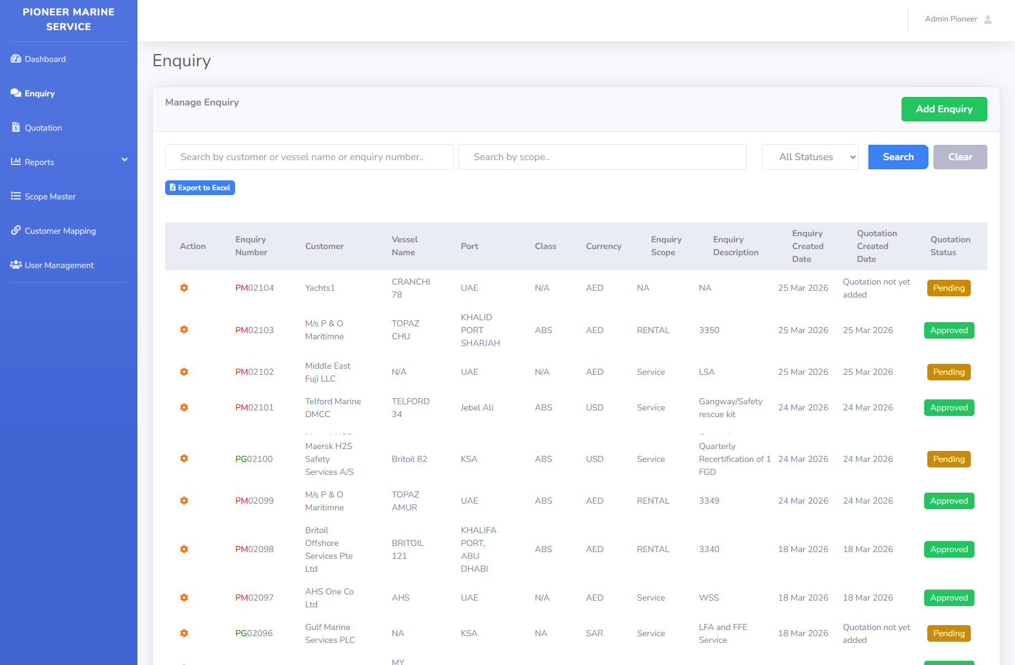
Task: Expand the Reports submenu chevron
Action: 125,160
